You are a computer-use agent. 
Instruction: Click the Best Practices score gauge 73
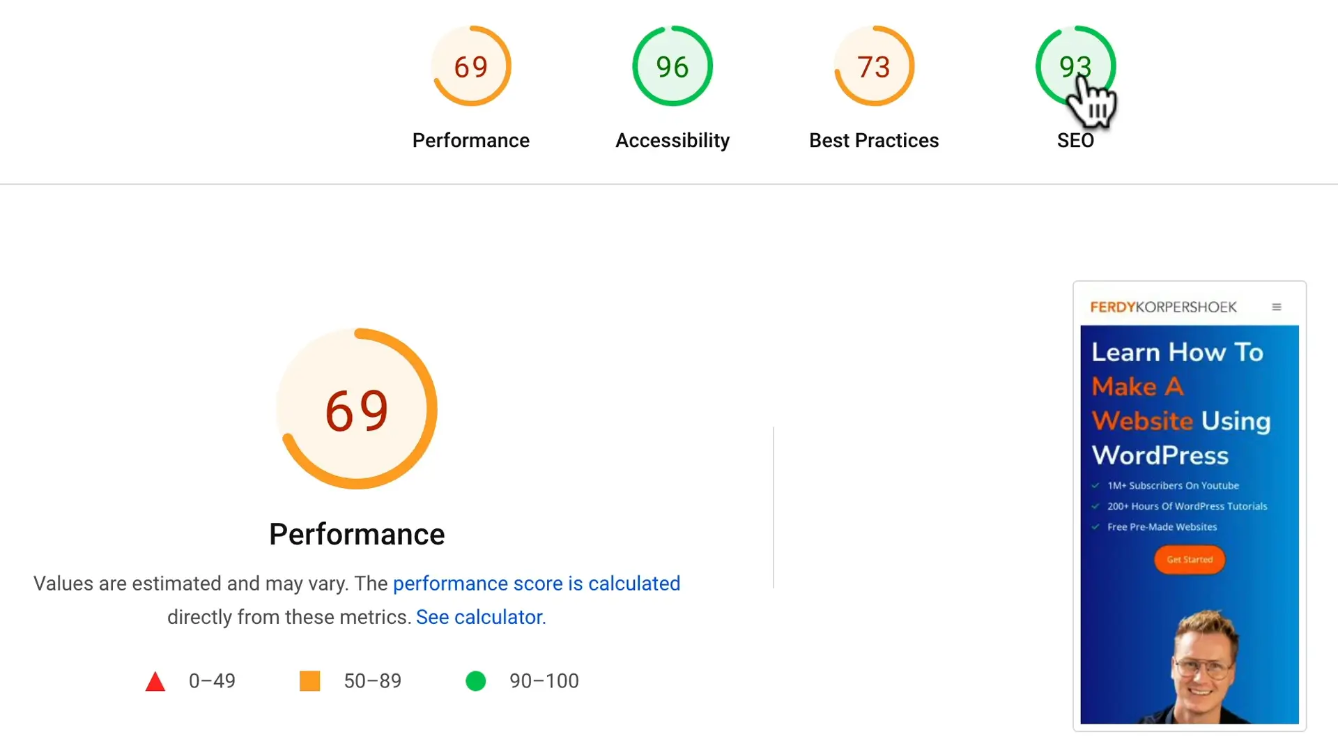(874, 66)
